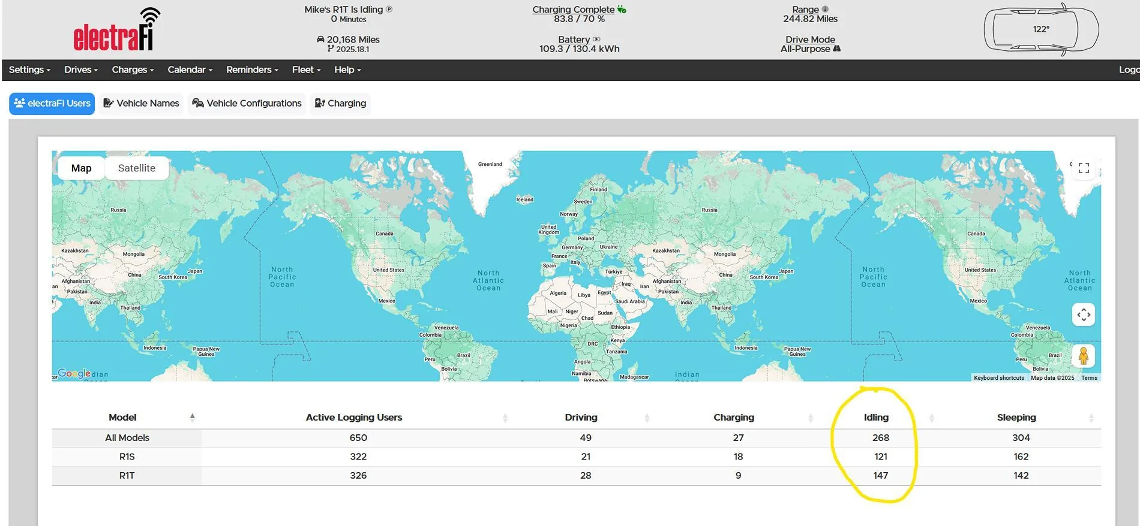1140x526 pixels.
Task: Click the vehicle outline showing 122°
Action: tap(1041, 29)
